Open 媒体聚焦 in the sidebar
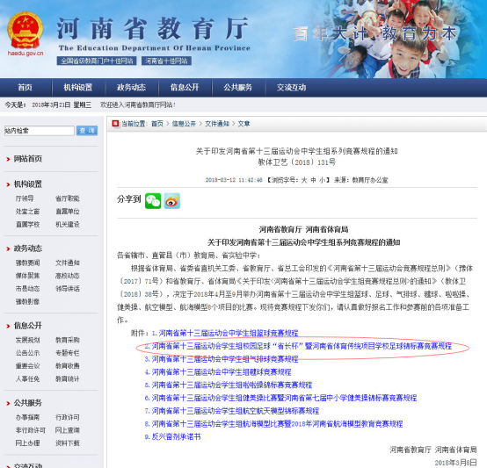The image size is (487, 468). pyautogui.click(x=27, y=276)
